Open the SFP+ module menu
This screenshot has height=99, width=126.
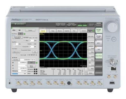(99, 43)
